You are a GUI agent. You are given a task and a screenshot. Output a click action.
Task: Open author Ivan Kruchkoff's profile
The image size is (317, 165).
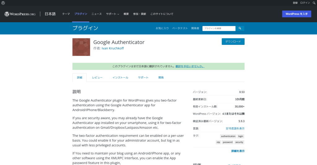(x=113, y=49)
